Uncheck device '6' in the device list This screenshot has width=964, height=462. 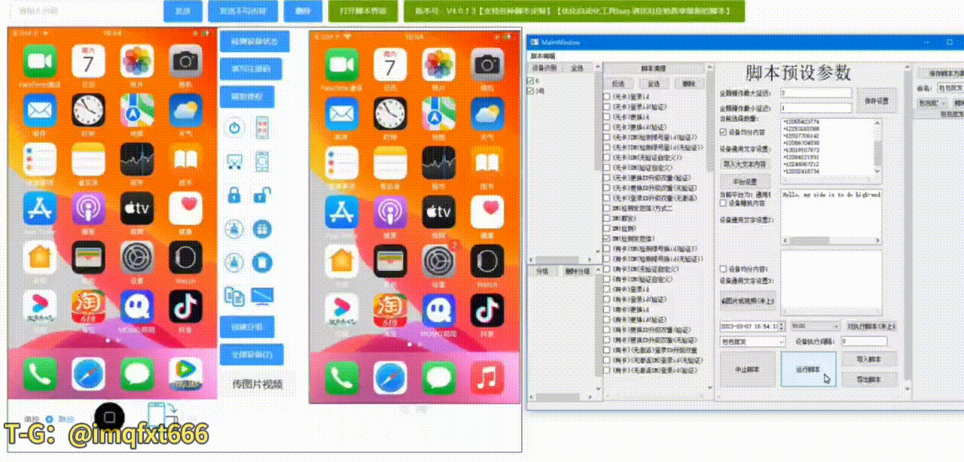pos(531,81)
